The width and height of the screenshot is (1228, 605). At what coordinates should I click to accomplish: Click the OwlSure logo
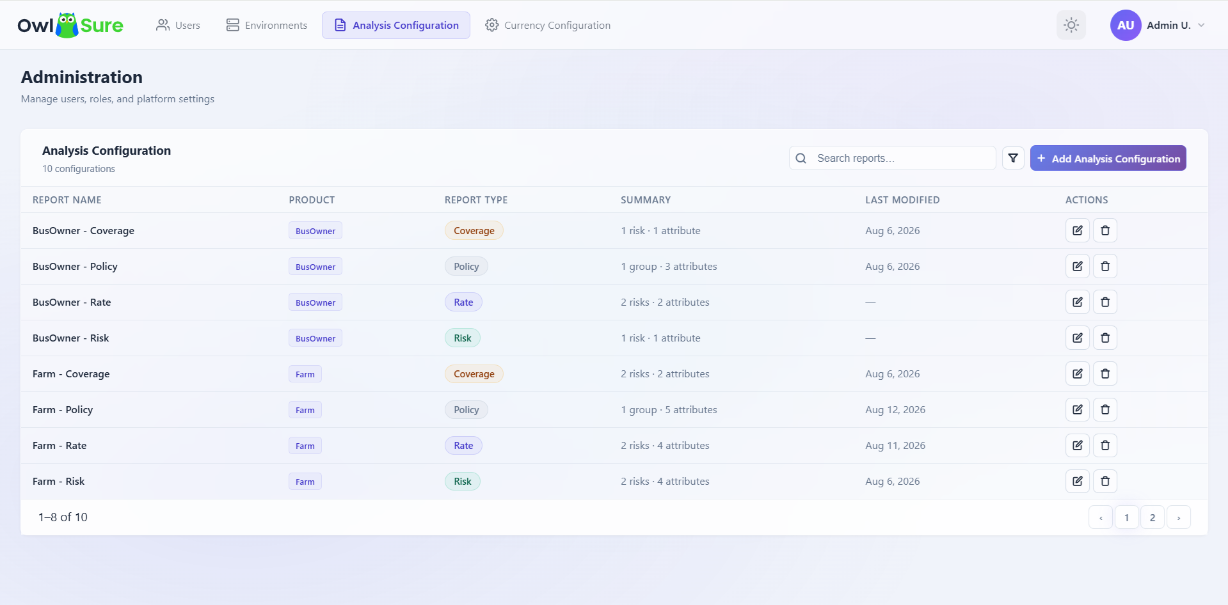(x=70, y=25)
